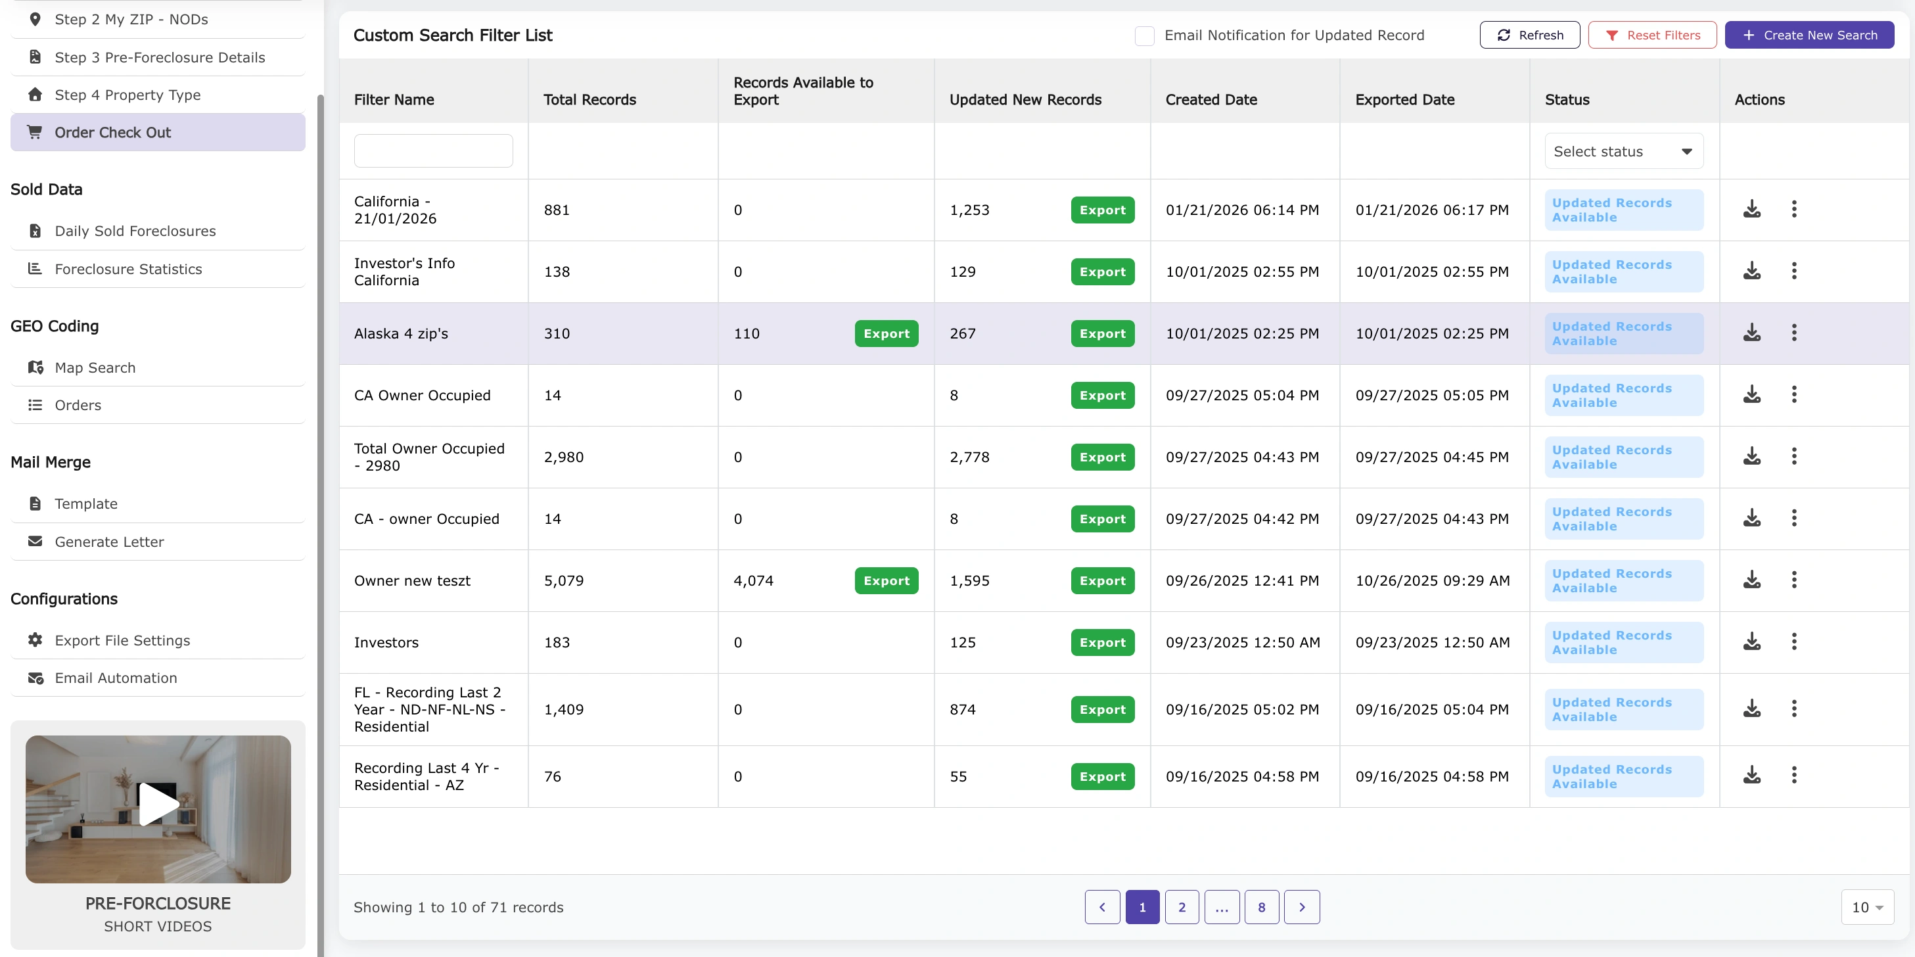Open the kebab menu for Owner new teszt row
1915x957 pixels.
click(x=1794, y=580)
